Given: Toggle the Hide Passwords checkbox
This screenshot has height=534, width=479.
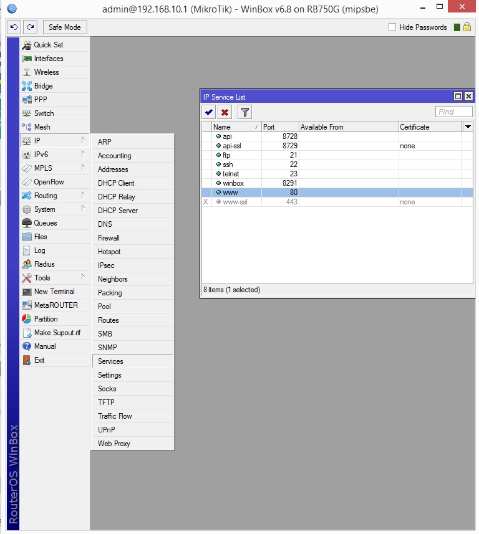Looking at the screenshot, I should (x=392, y=27).
